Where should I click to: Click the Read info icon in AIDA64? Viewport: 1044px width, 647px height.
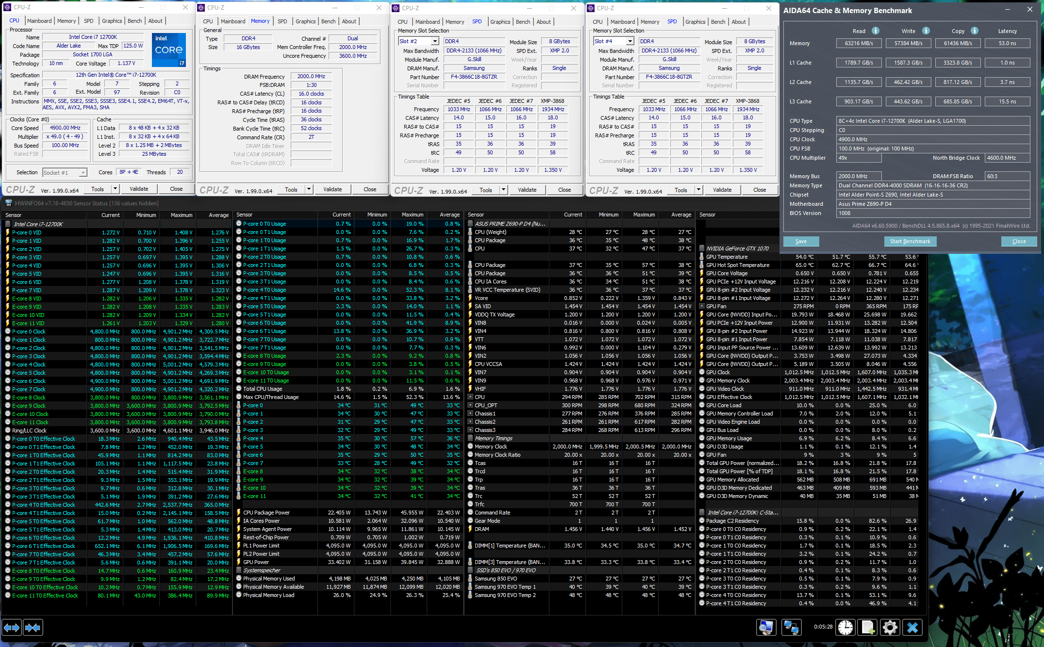coord(876,31)
